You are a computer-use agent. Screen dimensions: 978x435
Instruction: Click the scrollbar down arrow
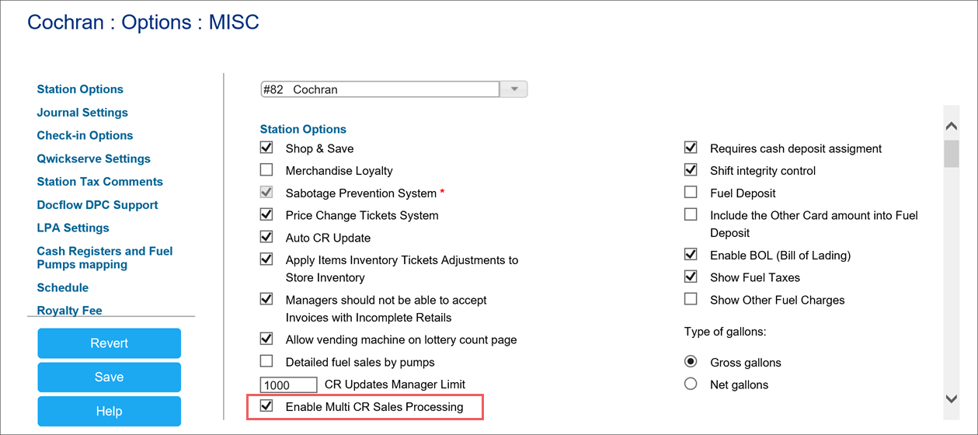tap(951, 398)
